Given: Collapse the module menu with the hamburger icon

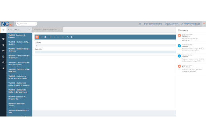Looking at the screenshot, I should pyautogui.click(x=29, y=30).
